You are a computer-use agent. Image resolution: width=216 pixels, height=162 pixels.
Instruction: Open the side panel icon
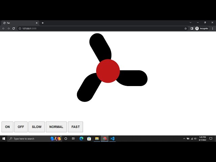(192, 28)
